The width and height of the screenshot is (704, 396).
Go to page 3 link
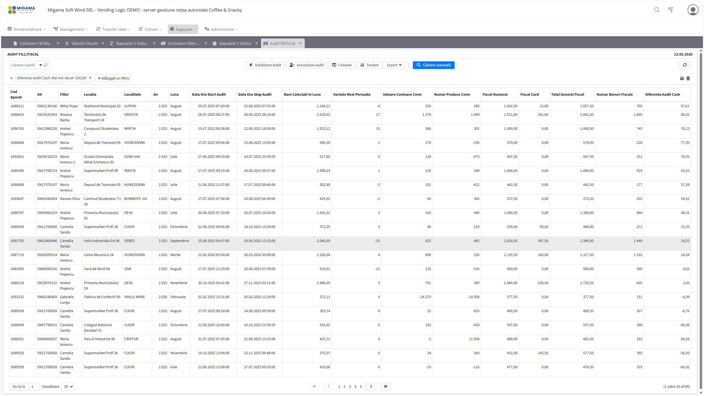(x=350, y=386)
